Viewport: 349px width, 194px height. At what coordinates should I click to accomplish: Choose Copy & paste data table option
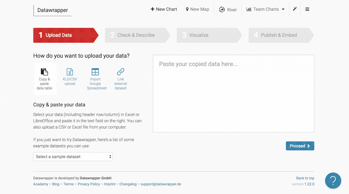44,79
